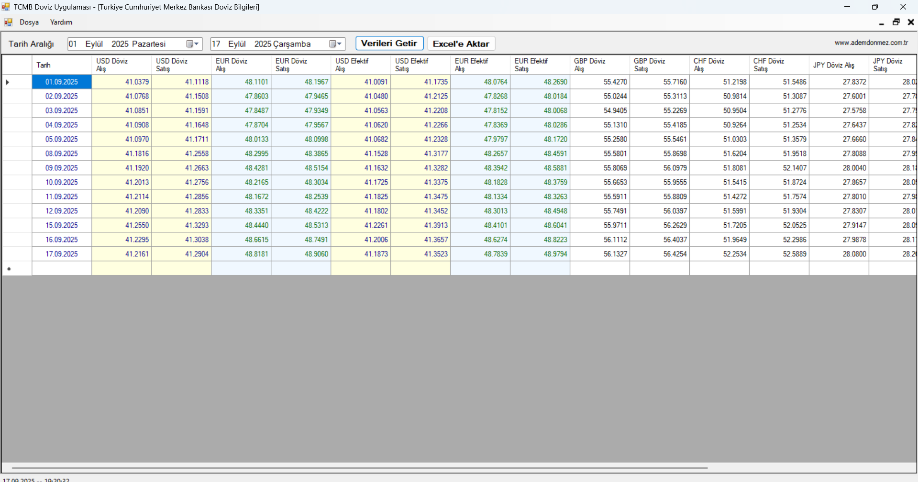
Task: Click CHF Döviz Alış column header
Action: (x=719, y=65)
